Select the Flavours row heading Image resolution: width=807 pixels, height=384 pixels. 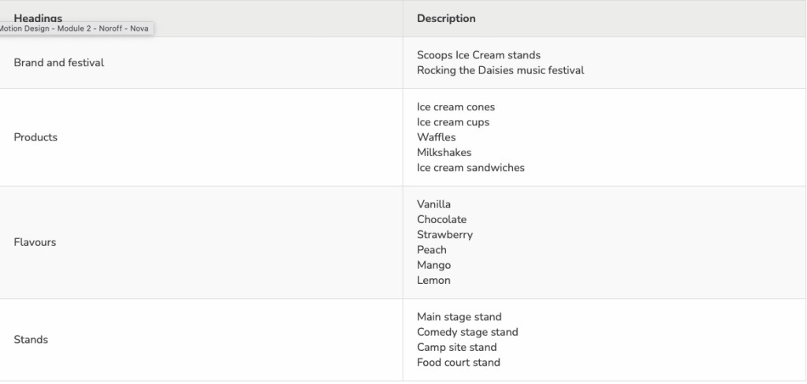coord(35,242)
